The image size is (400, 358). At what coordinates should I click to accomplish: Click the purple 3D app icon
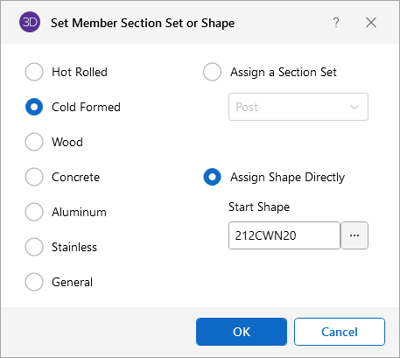[30, 22]
